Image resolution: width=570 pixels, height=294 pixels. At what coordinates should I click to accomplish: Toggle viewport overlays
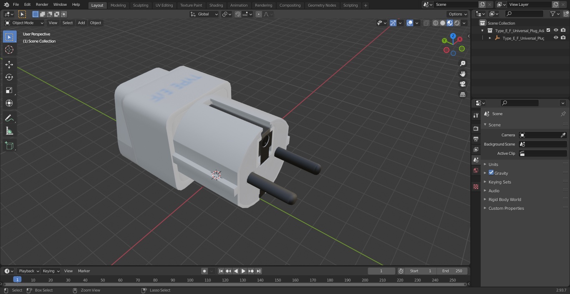click(x=410, y=23)
